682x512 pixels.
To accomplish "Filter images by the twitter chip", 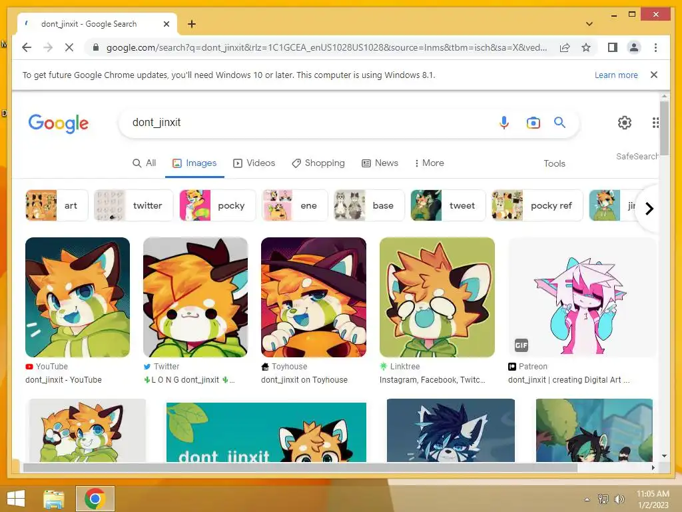I will click(133, 205).
